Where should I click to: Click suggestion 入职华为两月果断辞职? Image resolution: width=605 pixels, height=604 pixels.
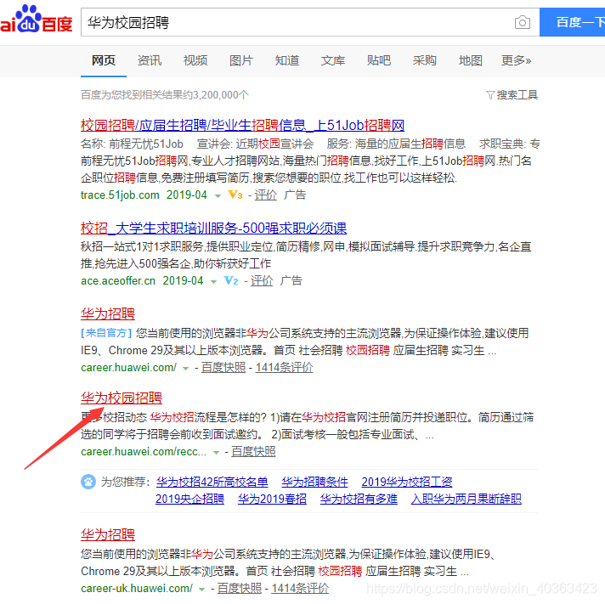466,499
